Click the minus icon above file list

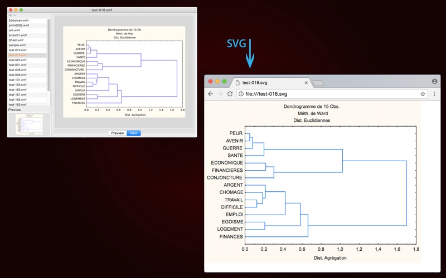coord(15,15)
